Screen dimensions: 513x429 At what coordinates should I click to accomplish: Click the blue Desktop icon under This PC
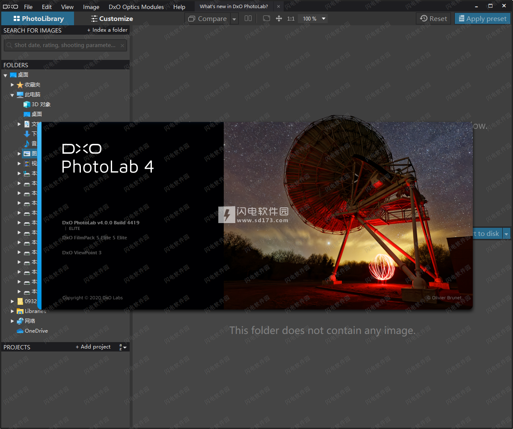(x=27, y=114)
